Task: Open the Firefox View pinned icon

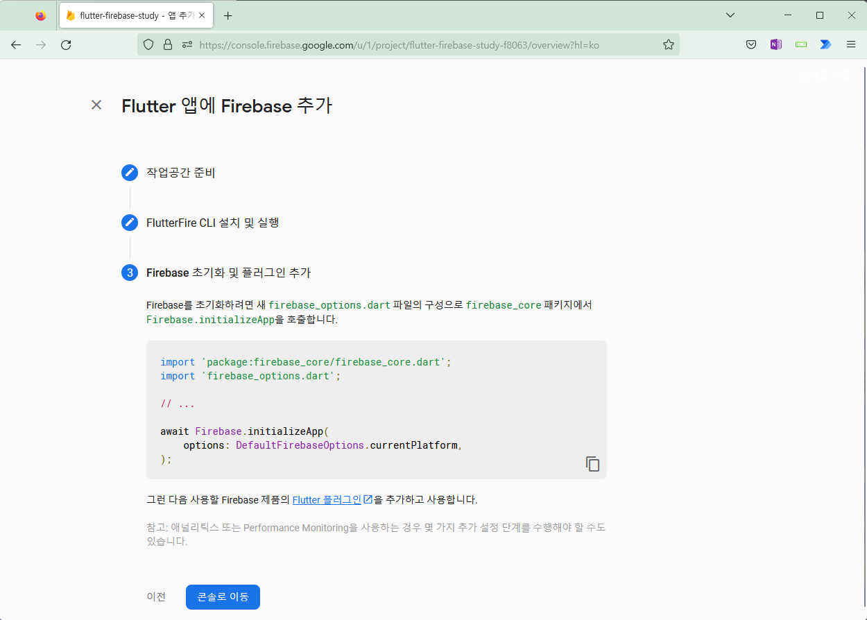Action: 40,15
